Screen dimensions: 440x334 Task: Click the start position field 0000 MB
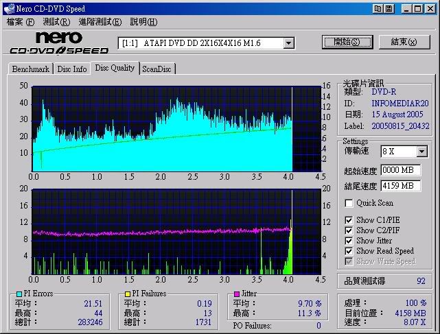400,170
